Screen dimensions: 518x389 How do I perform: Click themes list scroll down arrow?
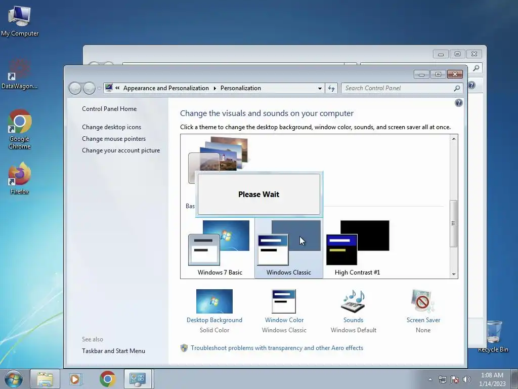(454, 274)
